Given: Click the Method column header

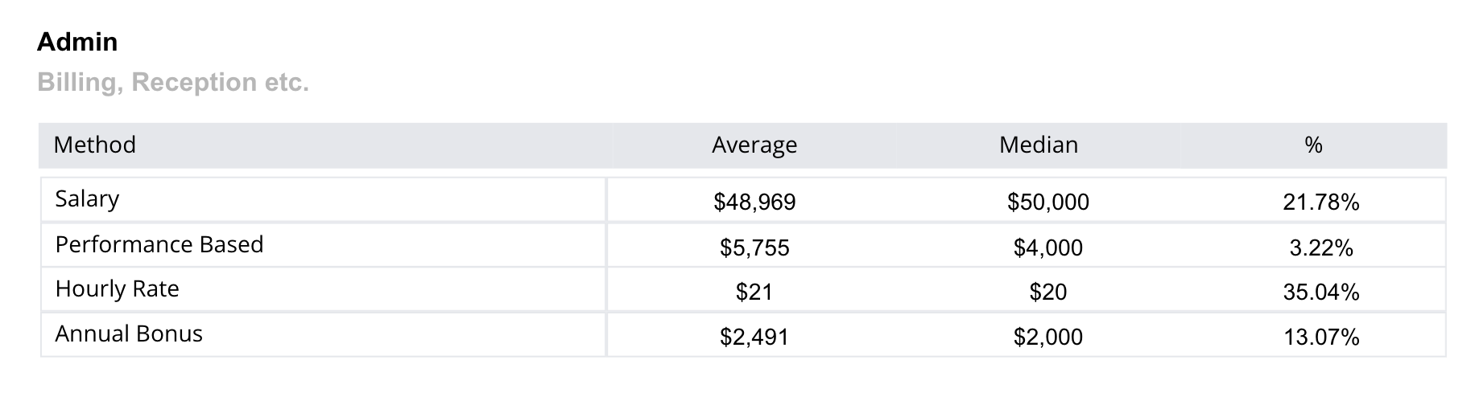Looking at the screenshot, I should [x=94, y=145].
